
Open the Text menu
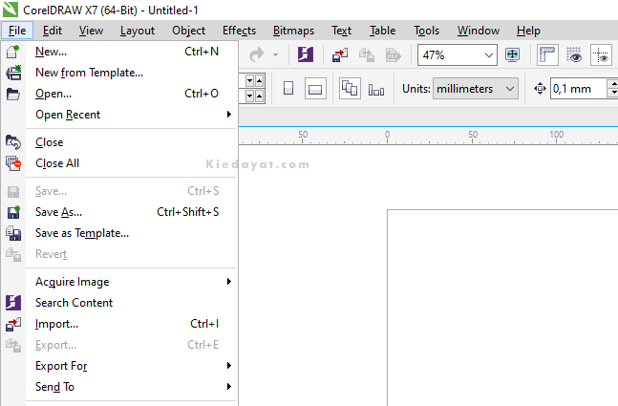(341, 31)
